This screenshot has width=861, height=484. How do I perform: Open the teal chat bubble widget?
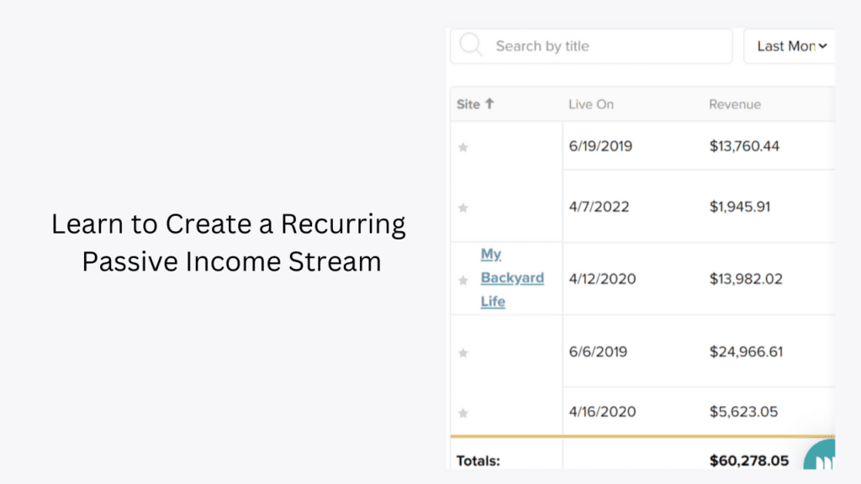pyautogui.click(x=820, y=455)
